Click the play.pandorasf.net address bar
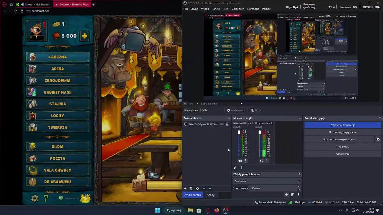383x215 pixels. point(37,11)
